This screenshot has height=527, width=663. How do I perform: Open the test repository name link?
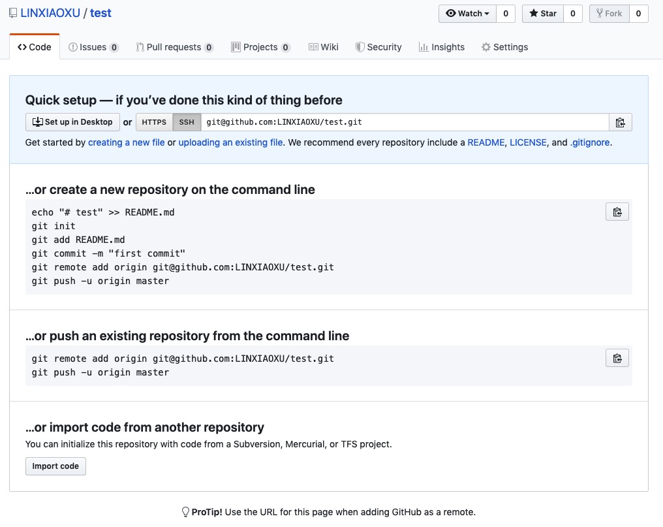100,13
